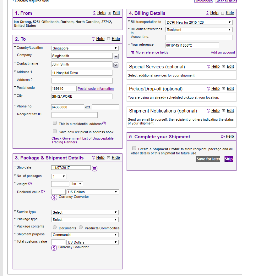
Task: Click the Weight input field
Action: tap(60, 184)
